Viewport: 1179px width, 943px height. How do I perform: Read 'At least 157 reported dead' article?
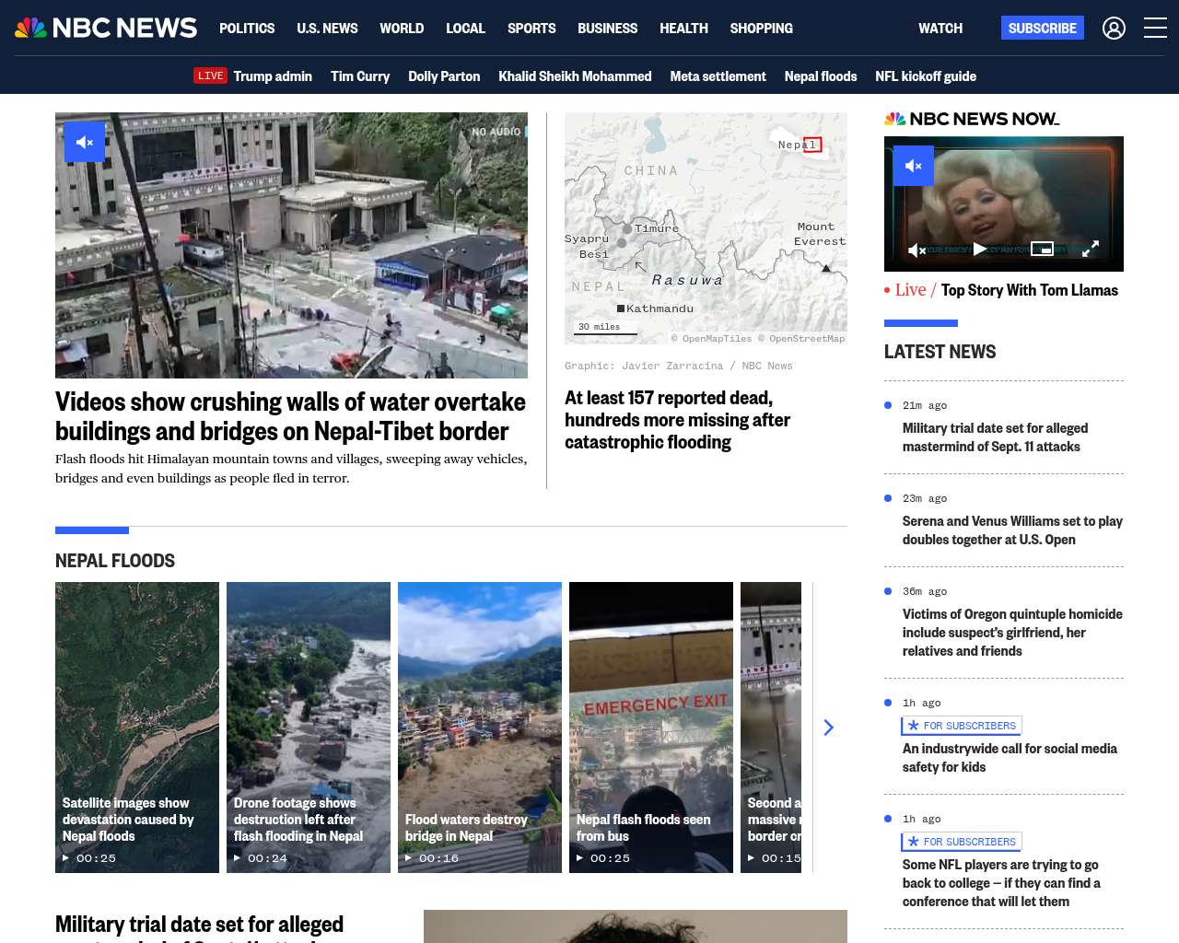coord(677,420)
